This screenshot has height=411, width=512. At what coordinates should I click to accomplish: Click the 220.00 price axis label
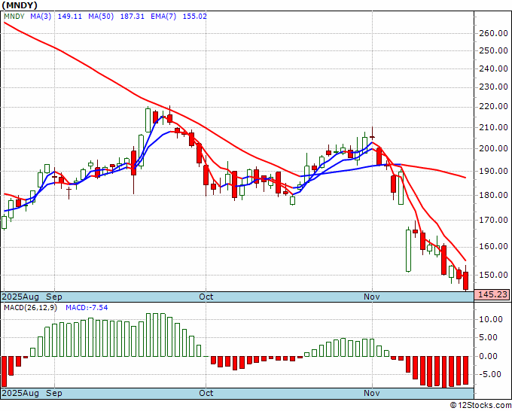coord(493,106)
